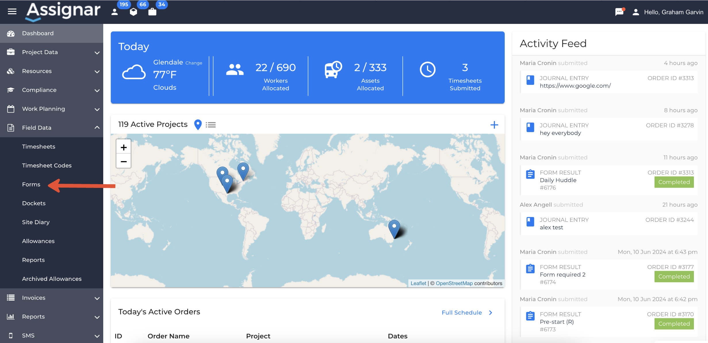Open the Timesheets menu item
The image size is (708, 343).
(x=39, y=147)
